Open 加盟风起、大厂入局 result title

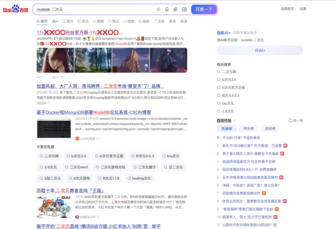tap(100, 86)
